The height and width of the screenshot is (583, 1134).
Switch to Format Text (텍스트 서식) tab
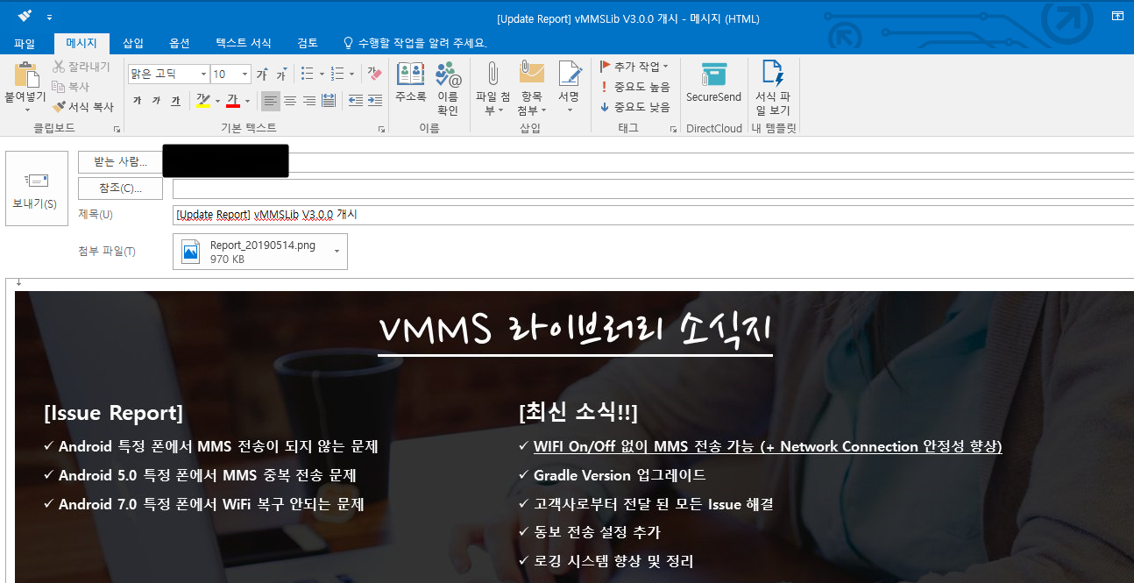(x=244, y=43)
